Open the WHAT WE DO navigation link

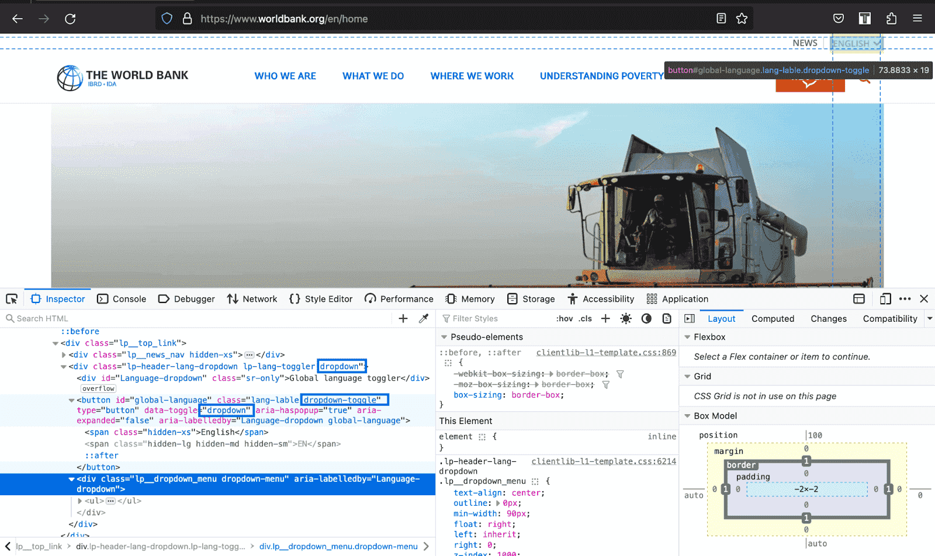(373, 76)
